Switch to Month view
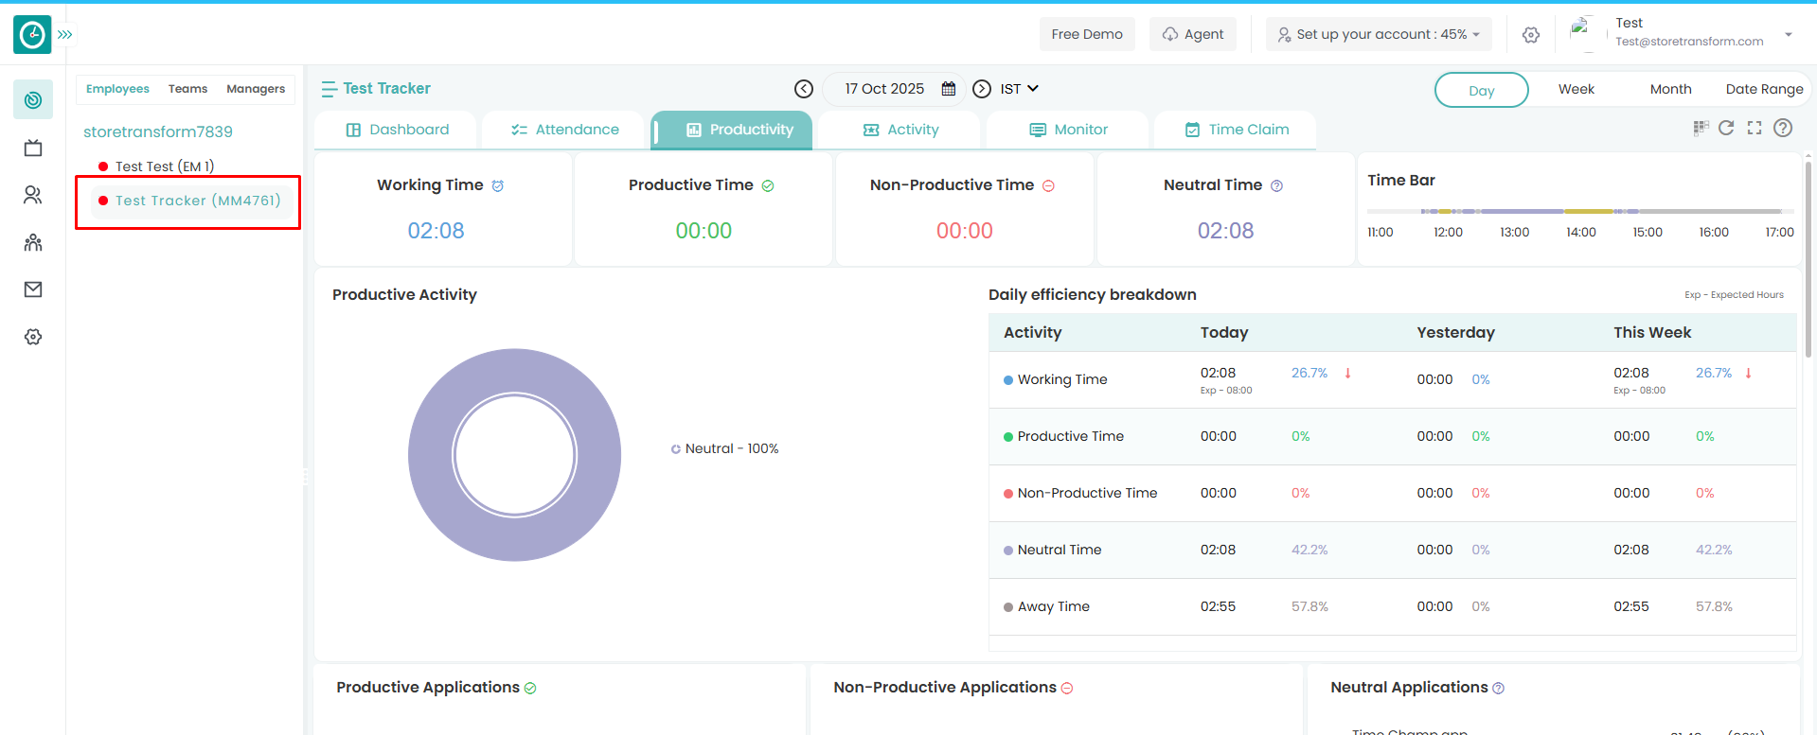The image size is (1817, 735). 1670,89
